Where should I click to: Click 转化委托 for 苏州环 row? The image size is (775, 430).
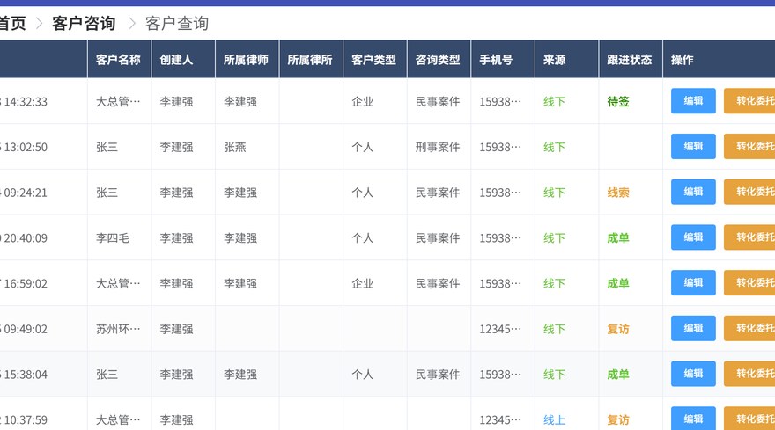[749, 328]
